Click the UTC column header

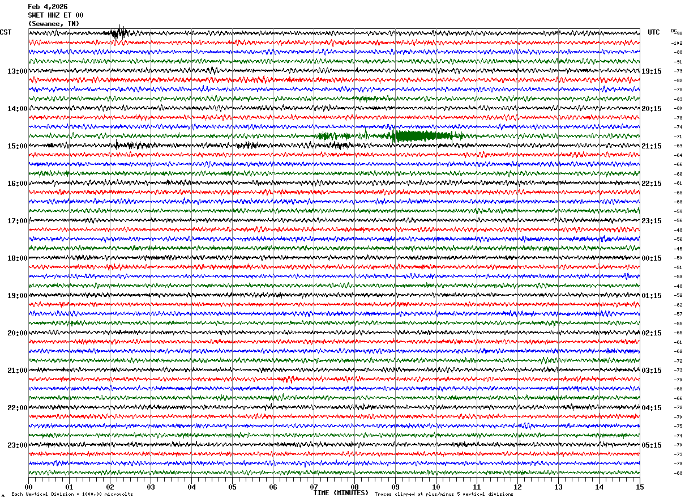654,32
